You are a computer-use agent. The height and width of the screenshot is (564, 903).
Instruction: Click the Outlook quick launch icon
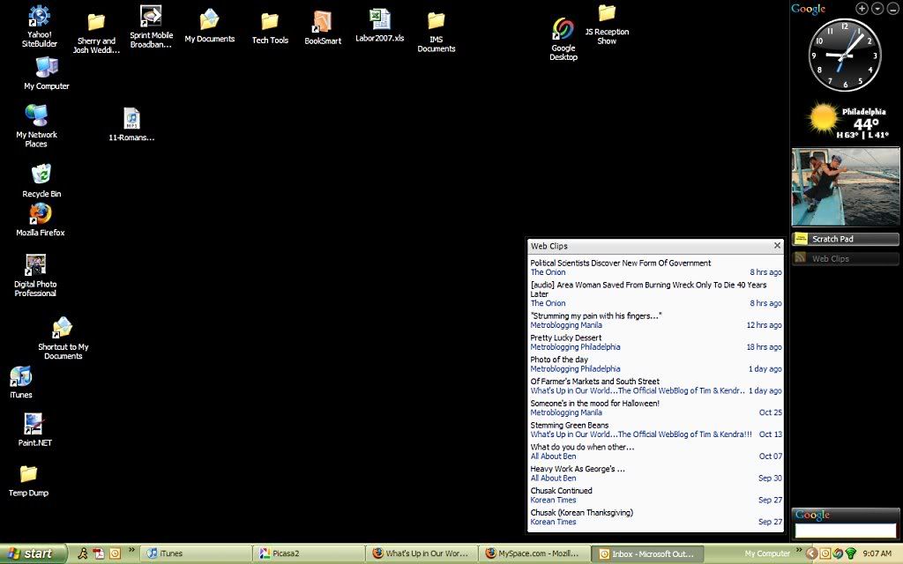coord(116,553)
